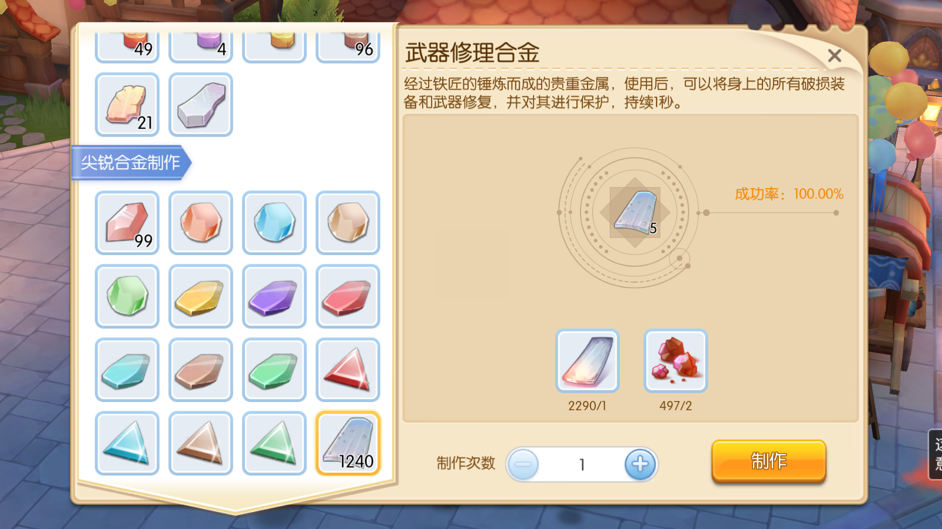Choose the cyan triangle alloy
Screen dimensions: 942x529
pos(127,443)
